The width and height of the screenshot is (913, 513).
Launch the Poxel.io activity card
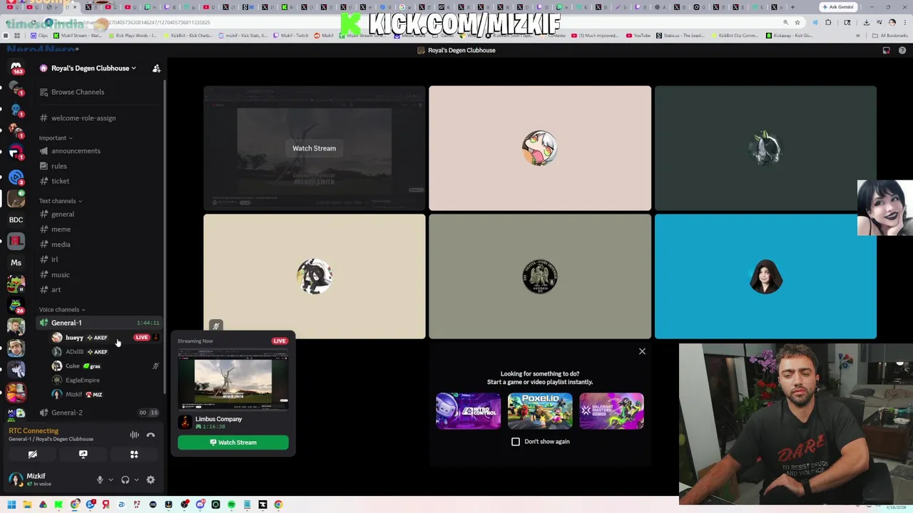[x=540, y=411]
